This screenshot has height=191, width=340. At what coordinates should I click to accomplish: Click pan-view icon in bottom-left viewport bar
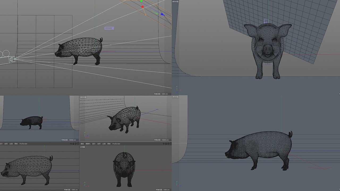tap(71, 144)
